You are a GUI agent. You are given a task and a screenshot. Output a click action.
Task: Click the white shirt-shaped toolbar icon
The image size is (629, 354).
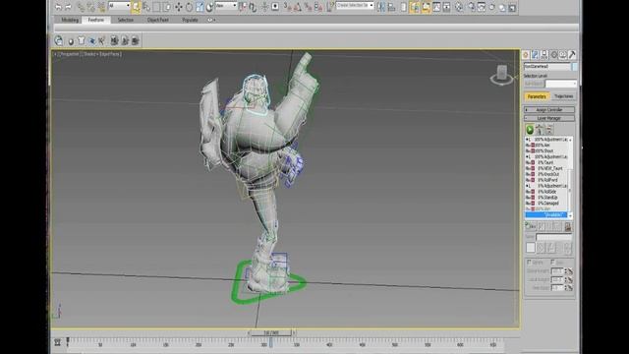(x=82, y=40)
